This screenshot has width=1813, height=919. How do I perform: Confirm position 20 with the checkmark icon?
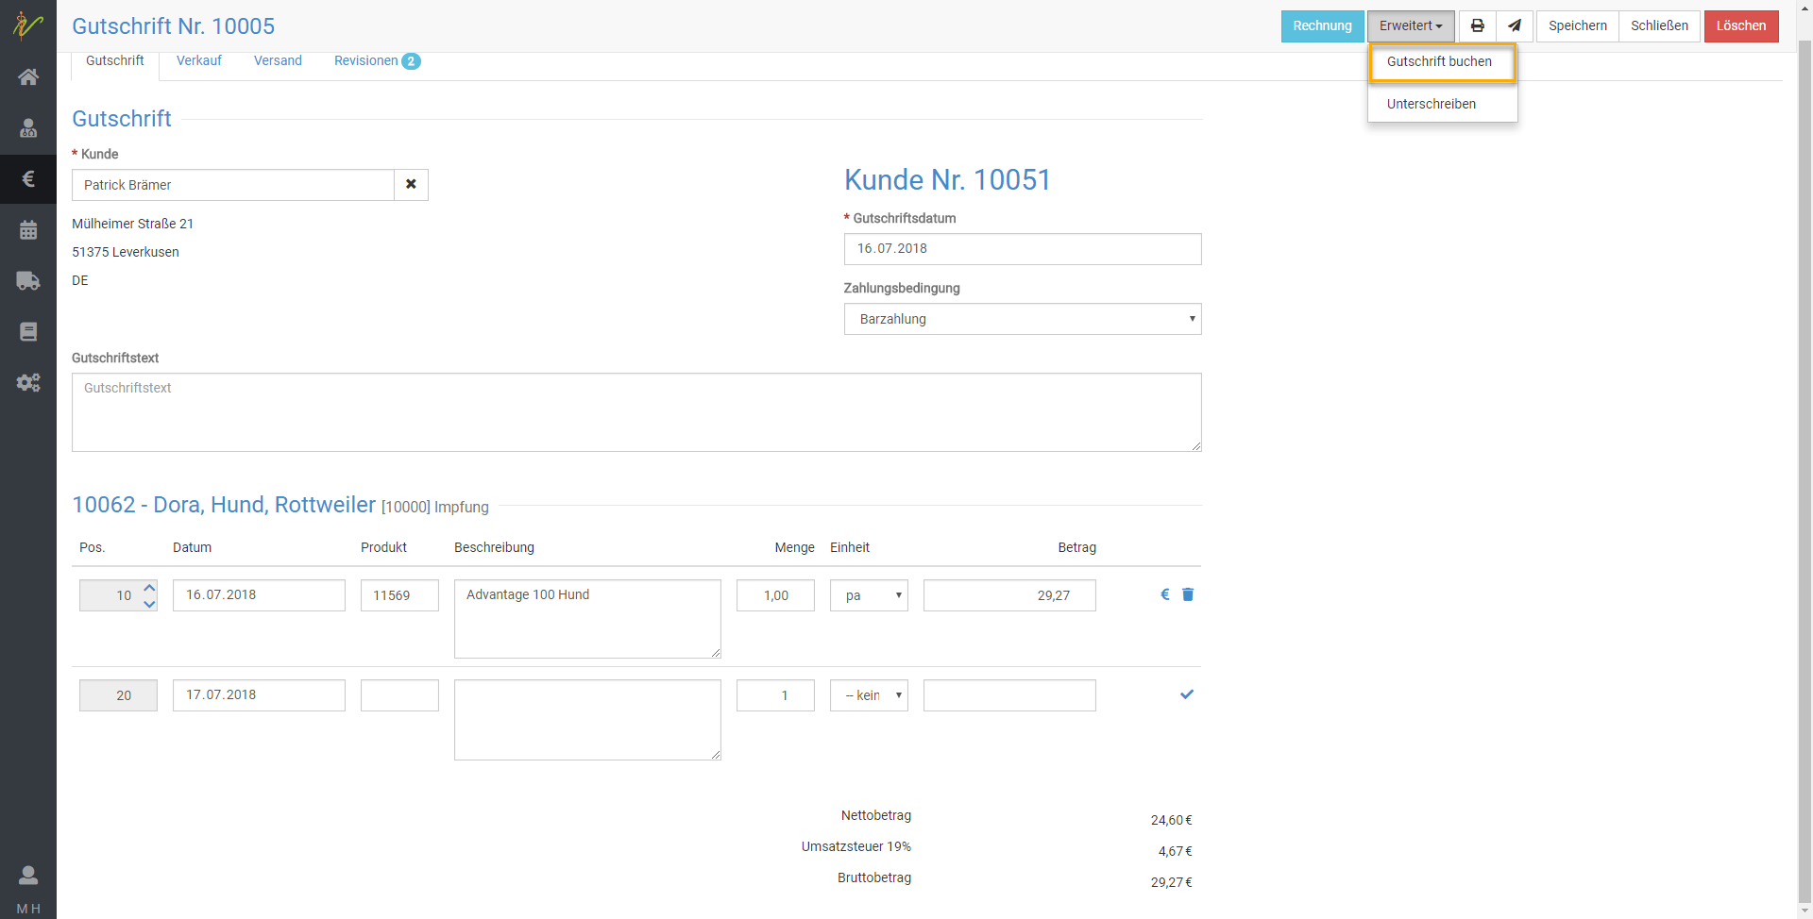(1187, 694)
